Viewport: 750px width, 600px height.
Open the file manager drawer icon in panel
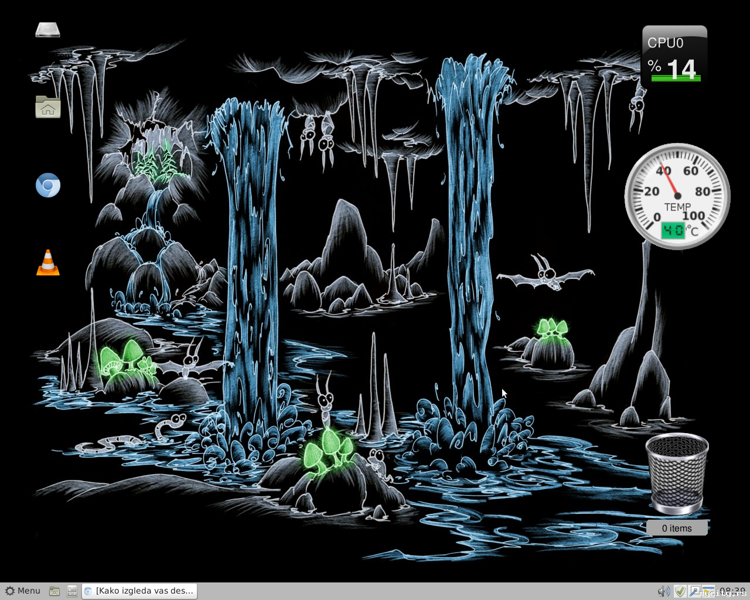(72, 591)
